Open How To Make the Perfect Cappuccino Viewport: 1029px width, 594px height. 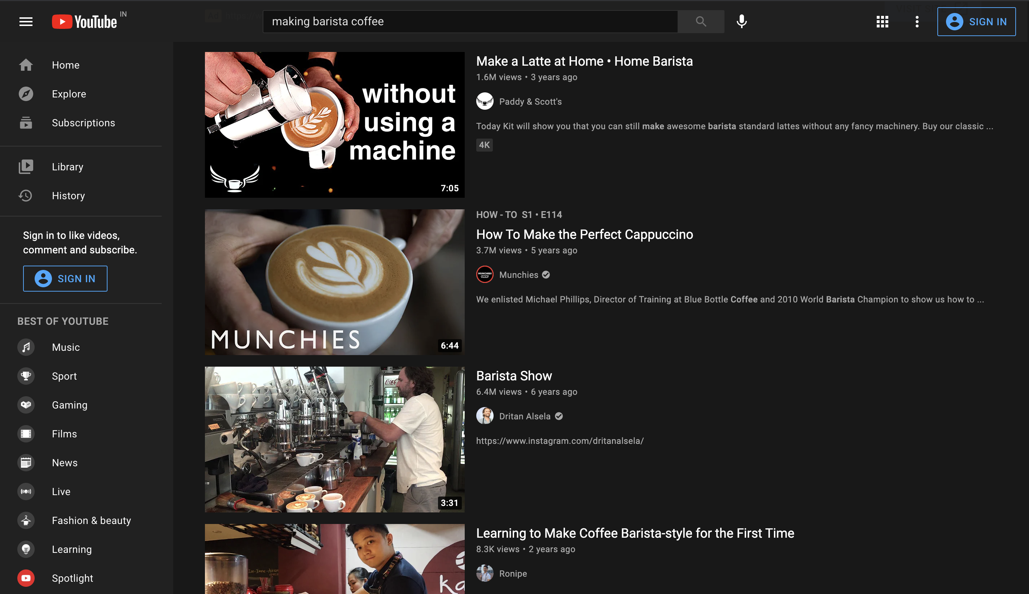tap(584, 235)
